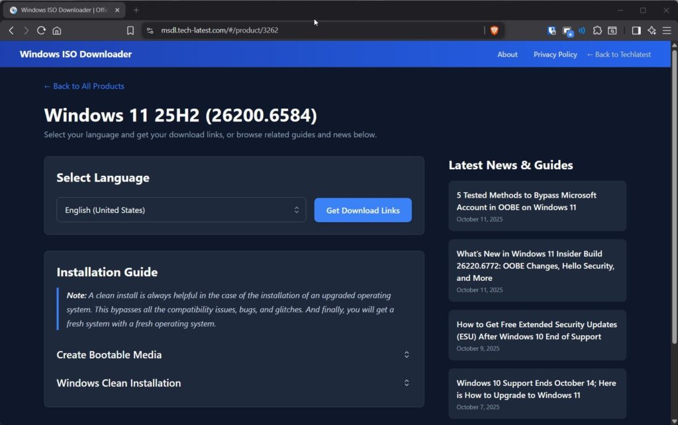Click the browser forward arrow
The image size is (678, 425).
coord(26,30)
